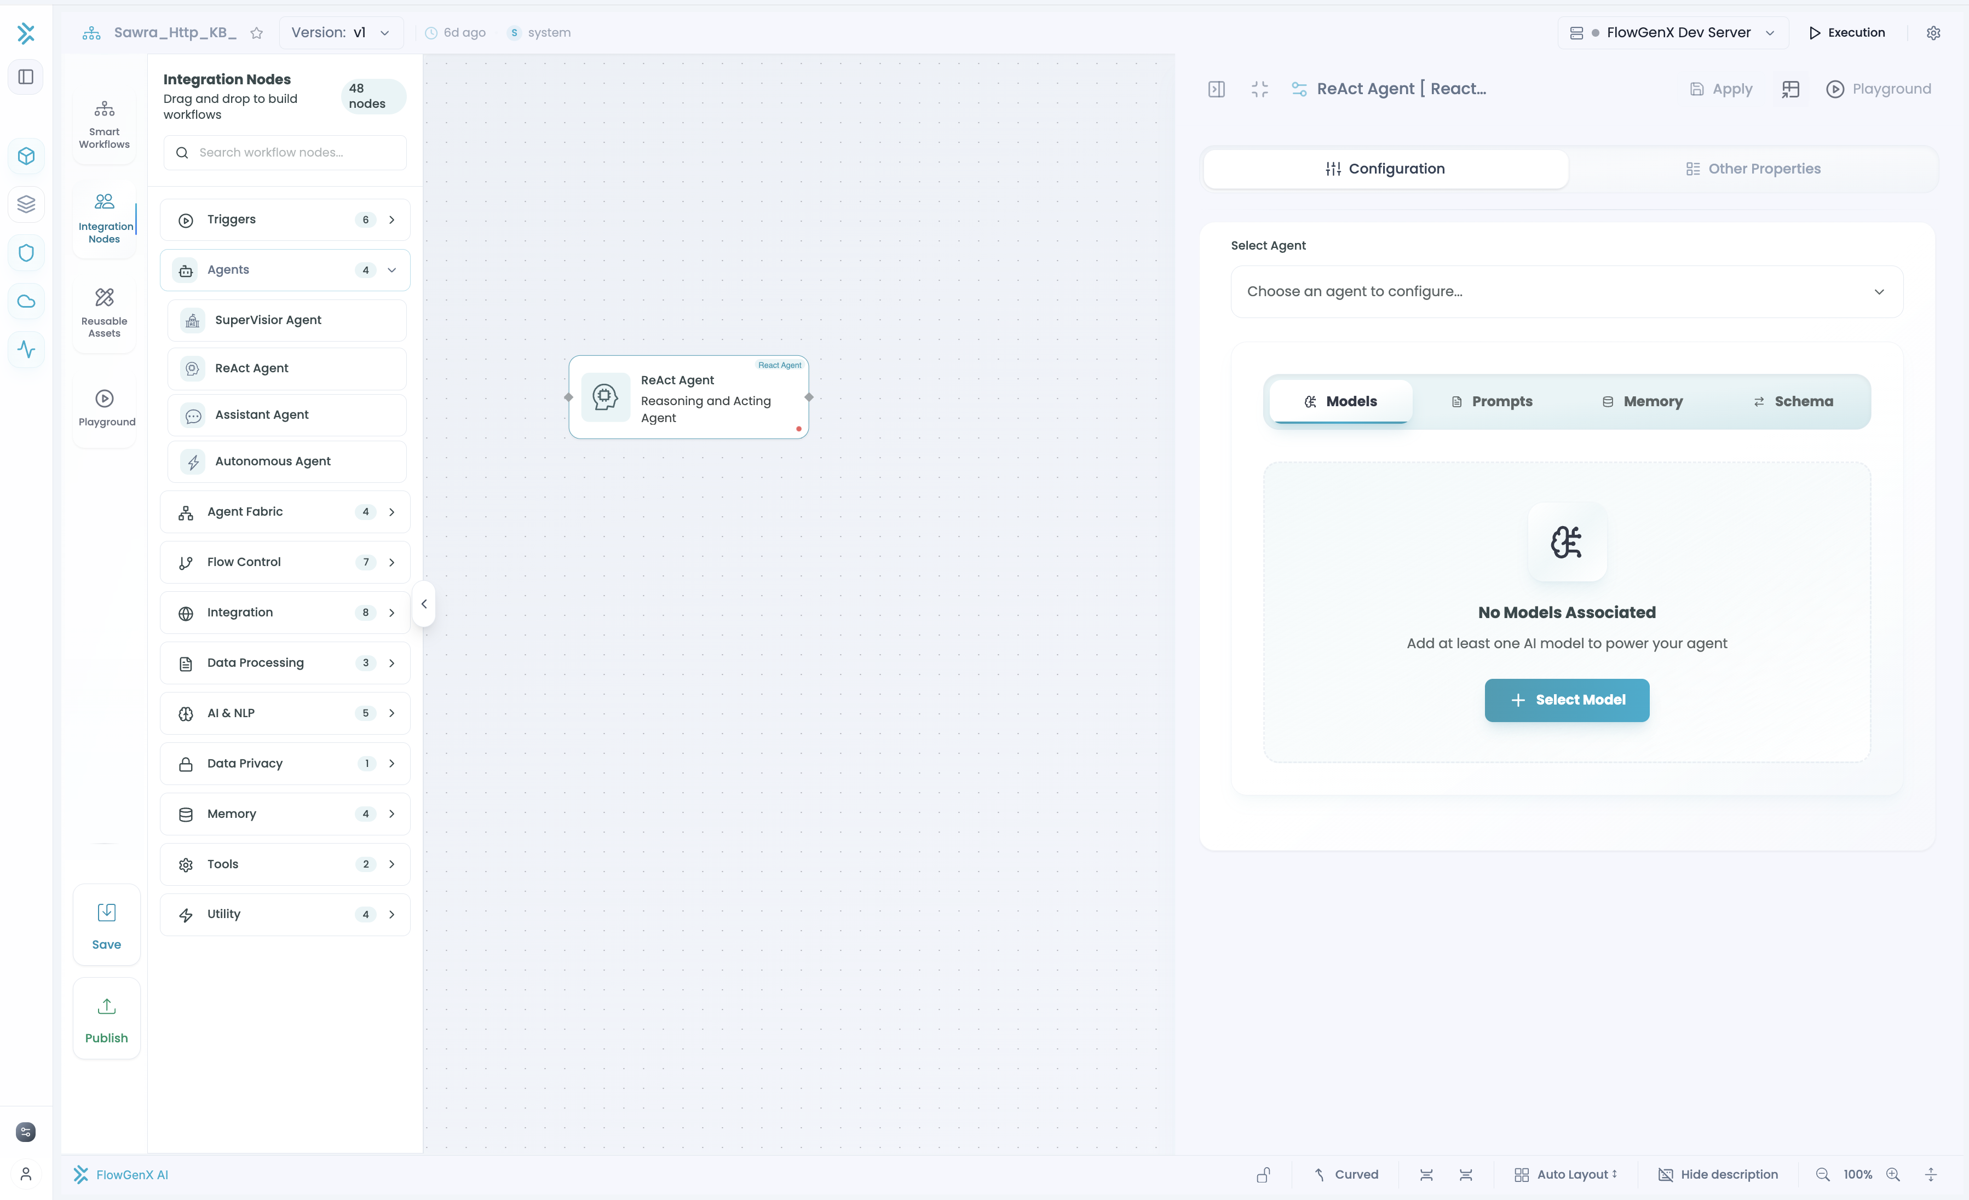Zoom out using the magnifier minus icon
The width and height of the screenshot is (1969, 1200).
pyautogui.click(x=1823, y=1174)
